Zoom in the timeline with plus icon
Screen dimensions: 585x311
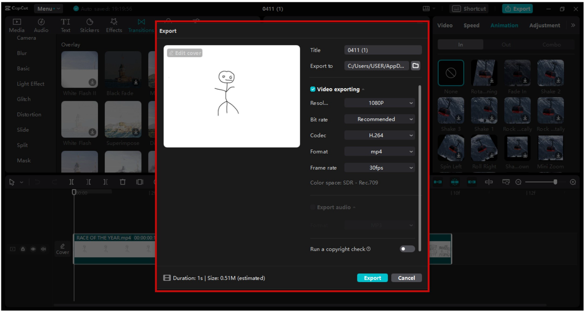click(x=573, y=182)
